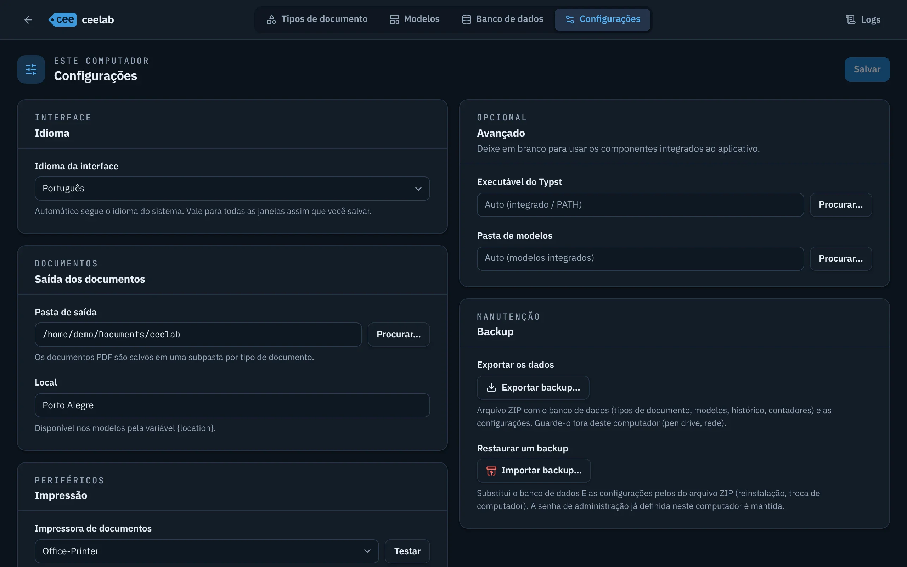907x567 pixels.
Task: Click the download icon on Exportar backup
Action: tap(491, 387)
